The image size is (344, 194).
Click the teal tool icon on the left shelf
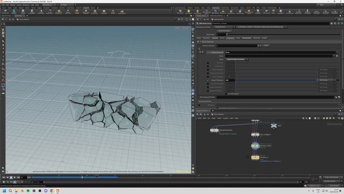click(x=14, y=11)
